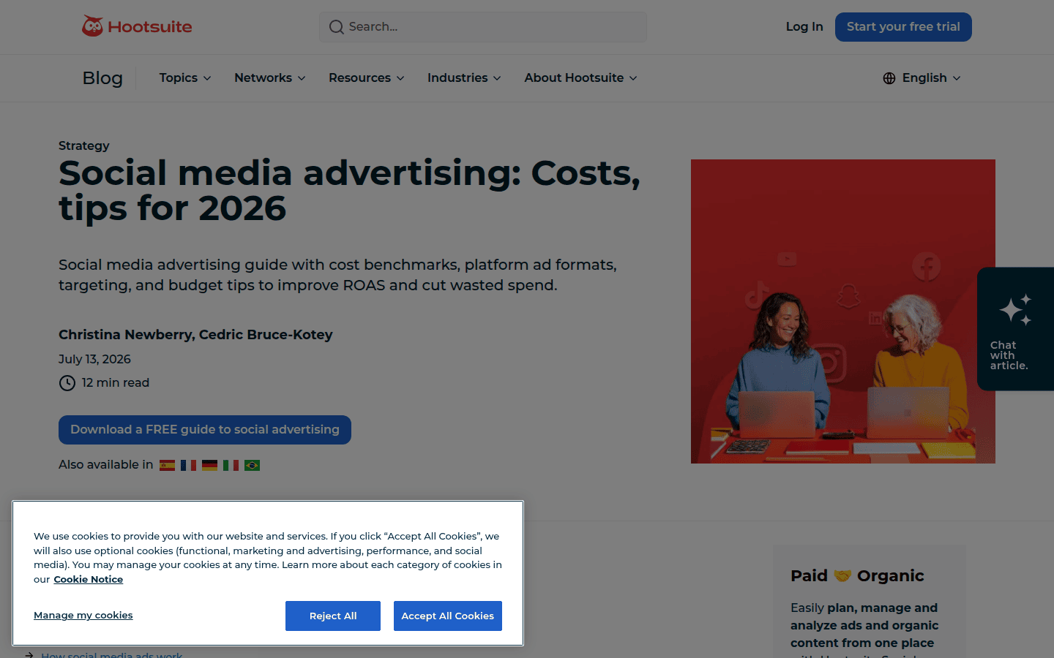Image resolution: width=1054 pixels, height=658 pixels.
Task: Expand About Hootsuite menu
Action: click(x=580, y=77)
